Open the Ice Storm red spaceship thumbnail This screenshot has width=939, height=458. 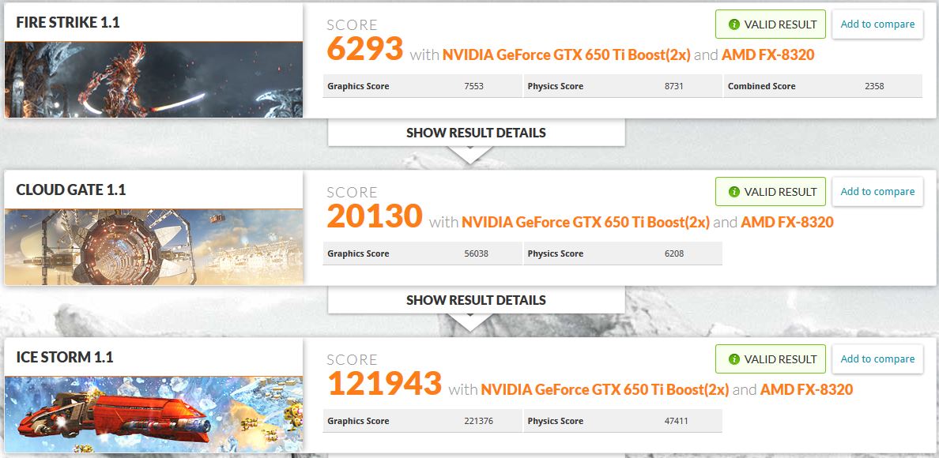click(153, 415)
